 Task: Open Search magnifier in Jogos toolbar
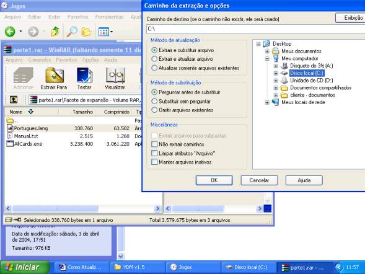[x=72, y=32]
